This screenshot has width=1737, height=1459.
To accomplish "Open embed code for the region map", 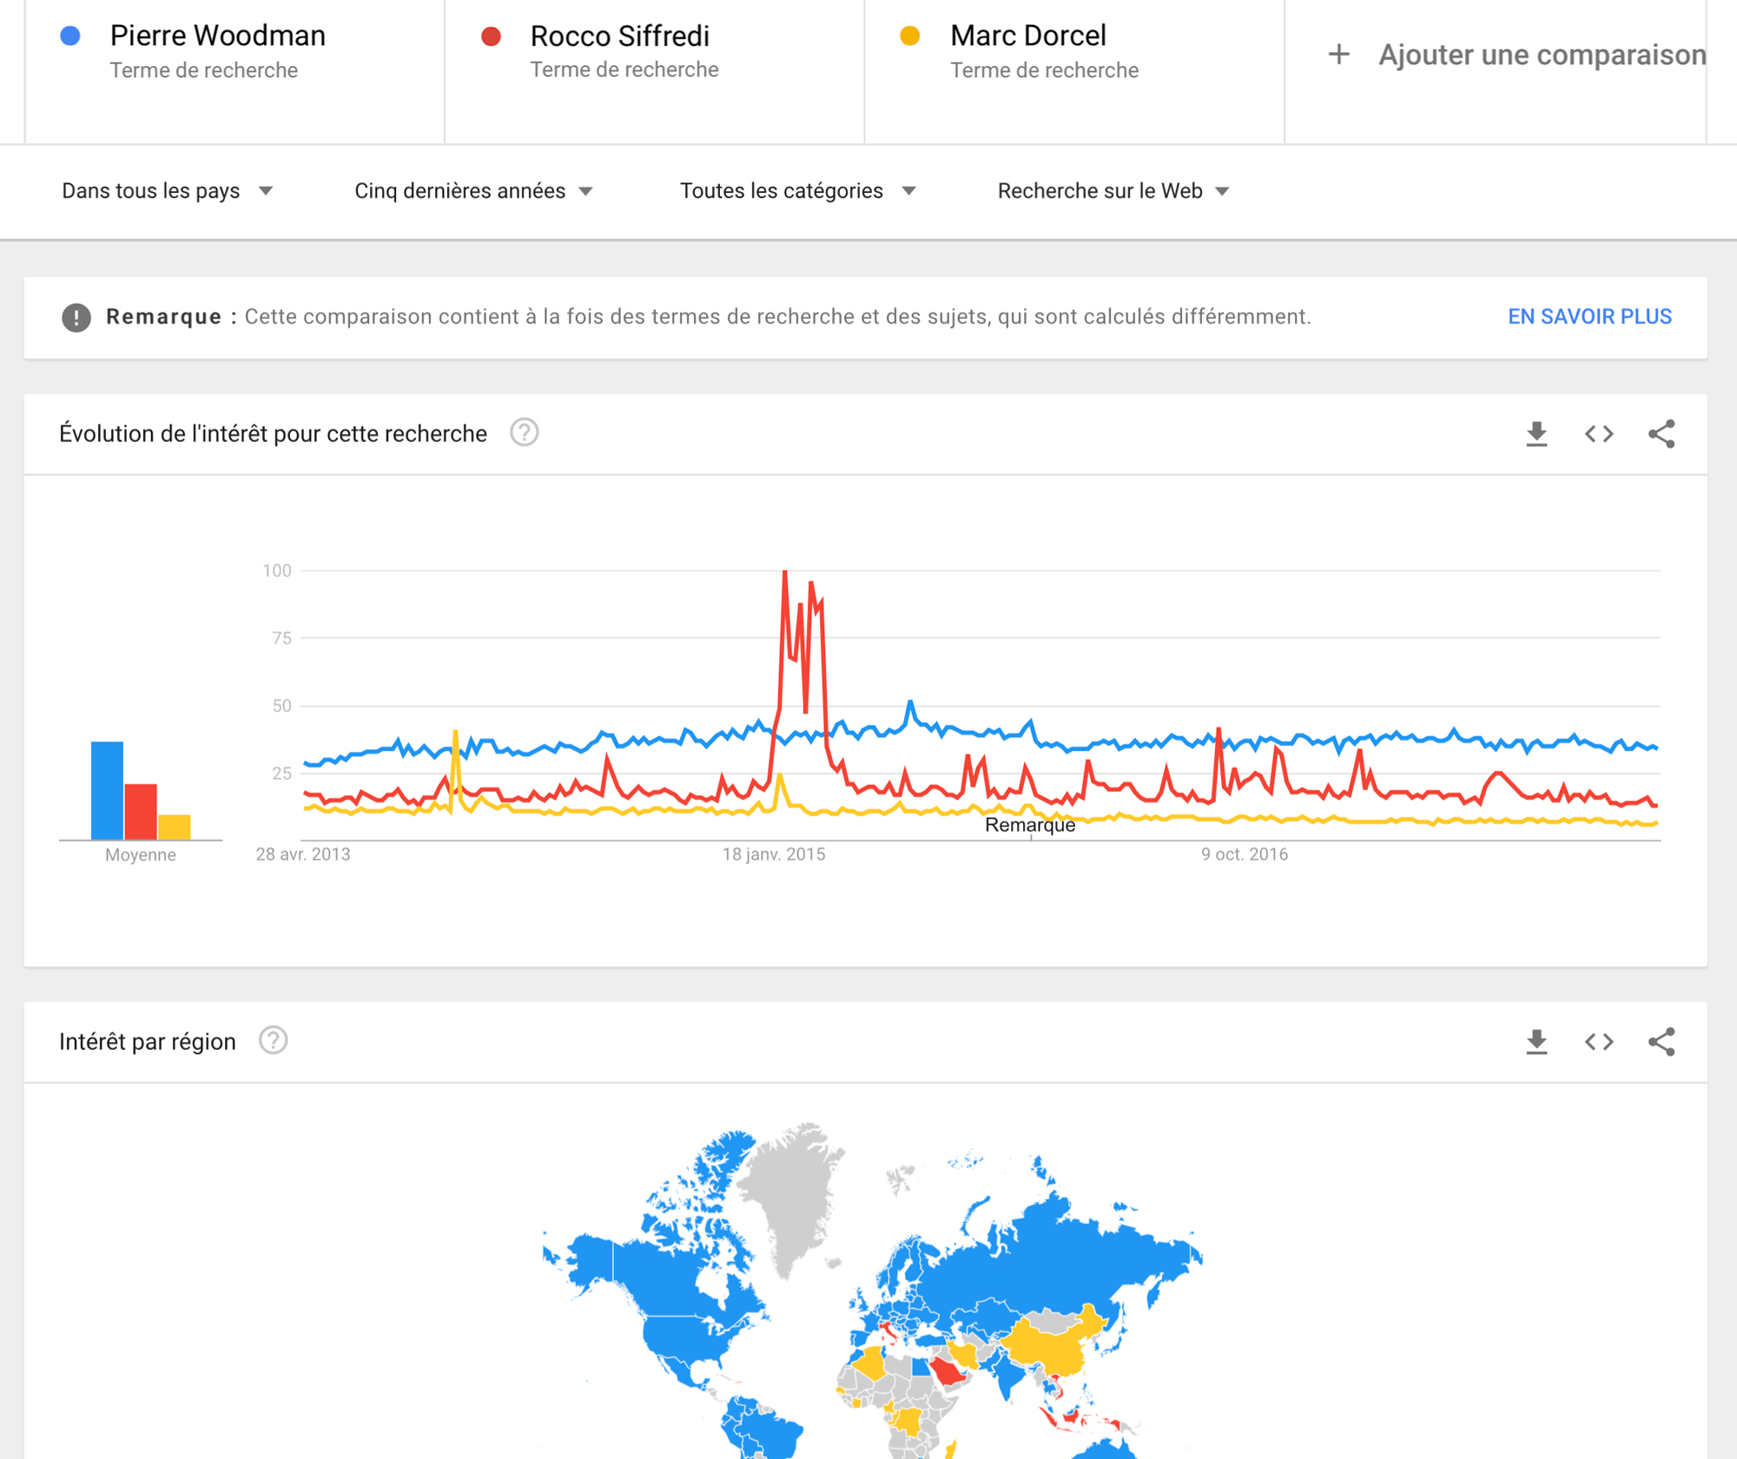I will coord(1599,1041).
